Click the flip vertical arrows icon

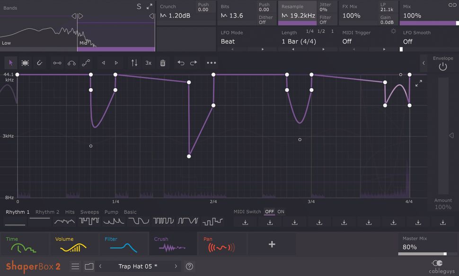pos(134,62)
